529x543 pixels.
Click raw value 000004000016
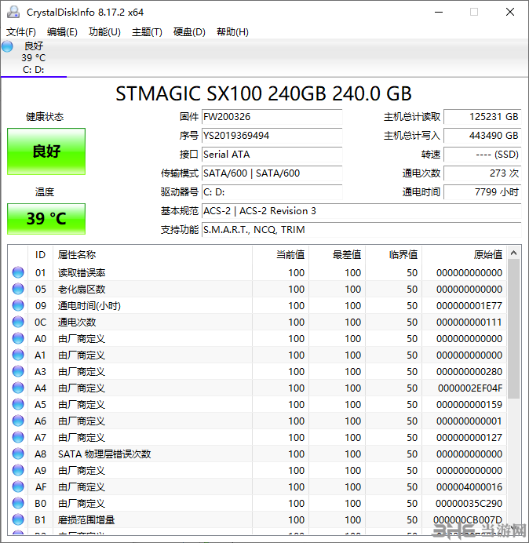469,487
